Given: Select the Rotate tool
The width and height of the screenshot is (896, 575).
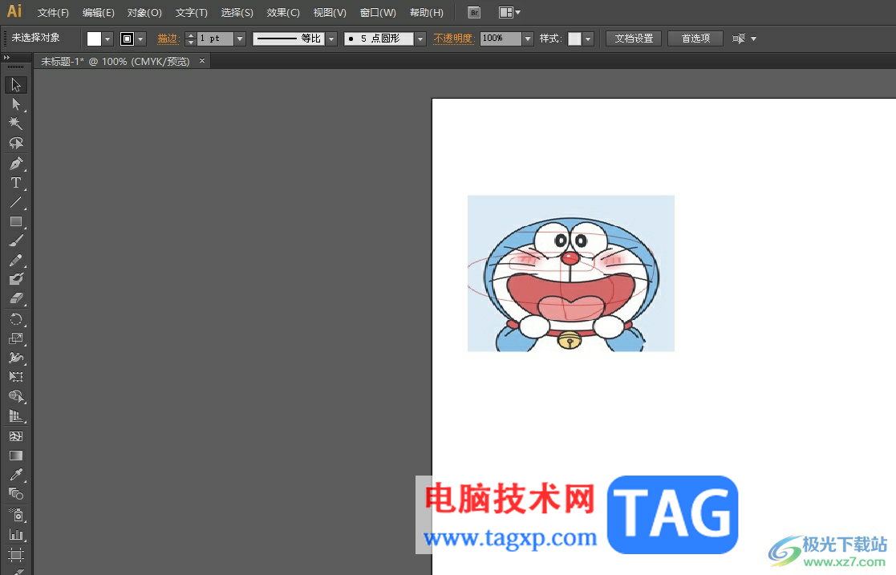Looking at the screenshot, I should [16, 319].
